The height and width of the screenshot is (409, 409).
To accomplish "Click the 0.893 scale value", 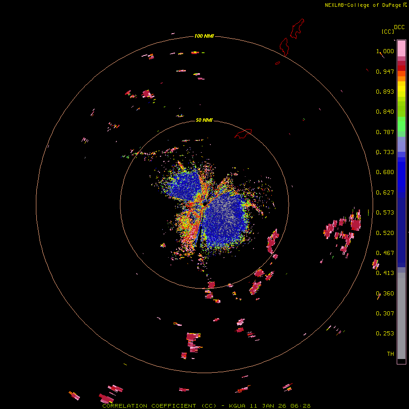I will [385, 91].
